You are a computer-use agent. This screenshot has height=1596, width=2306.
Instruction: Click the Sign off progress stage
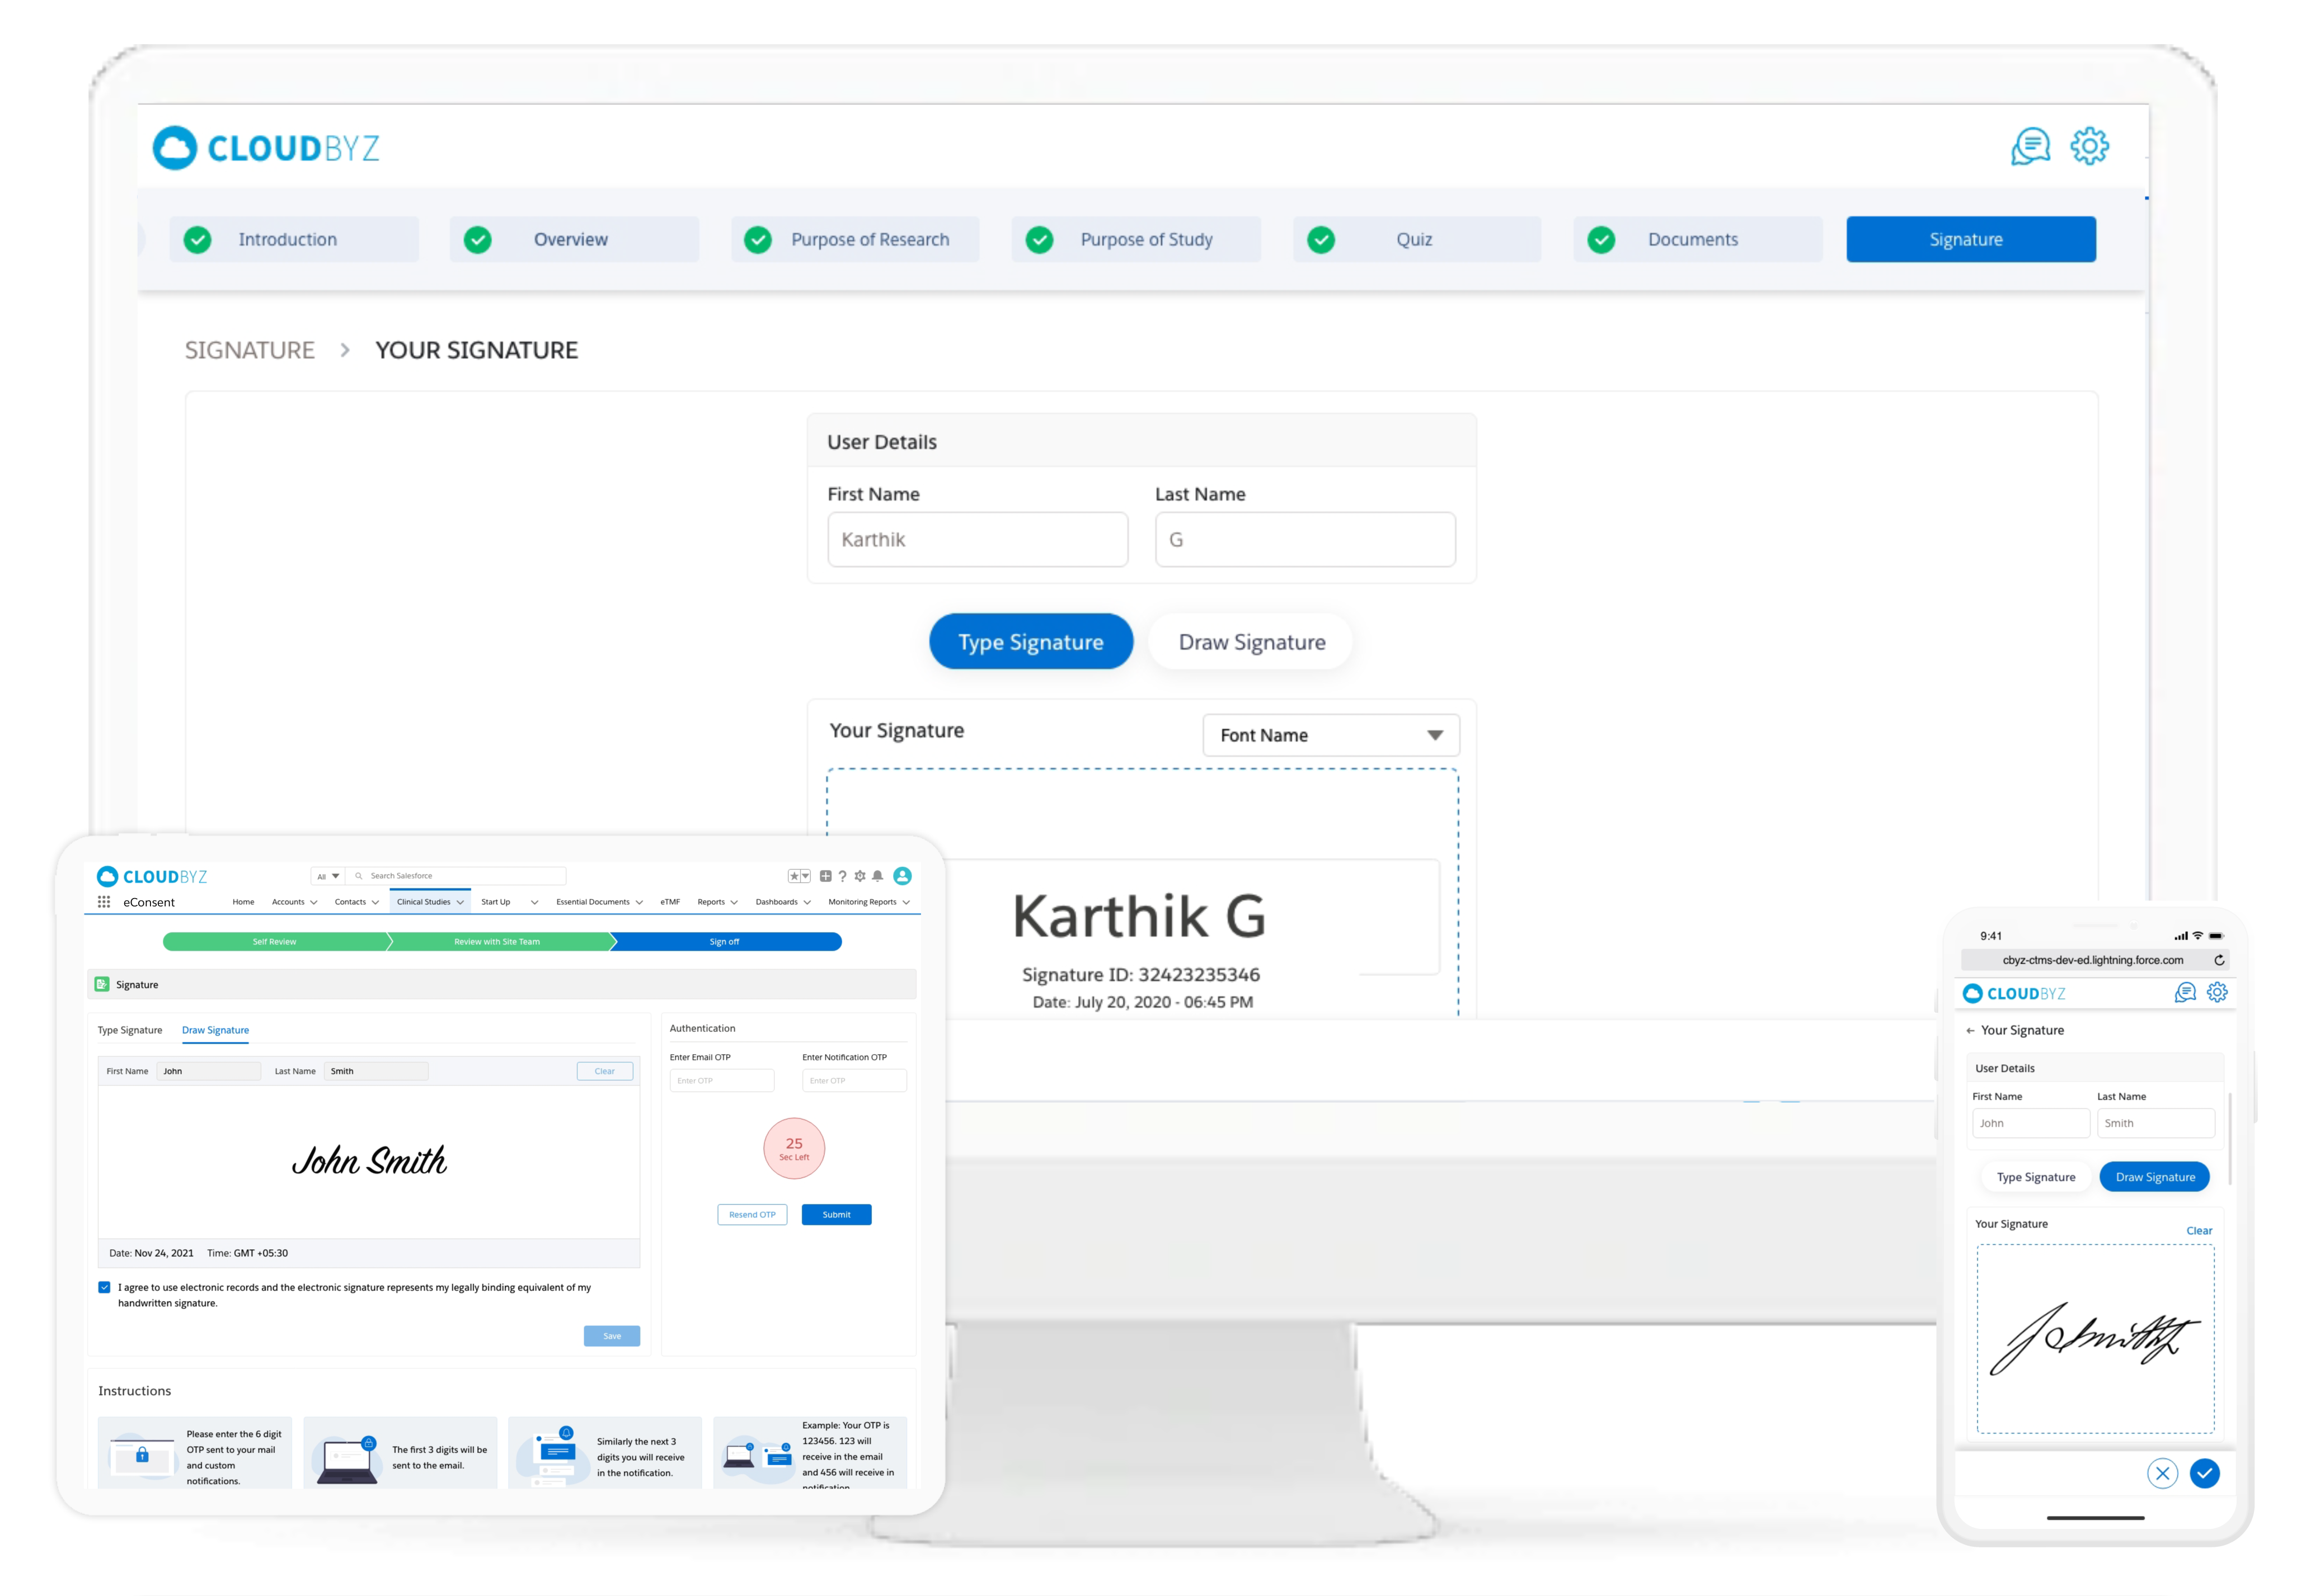coord(724,941)
